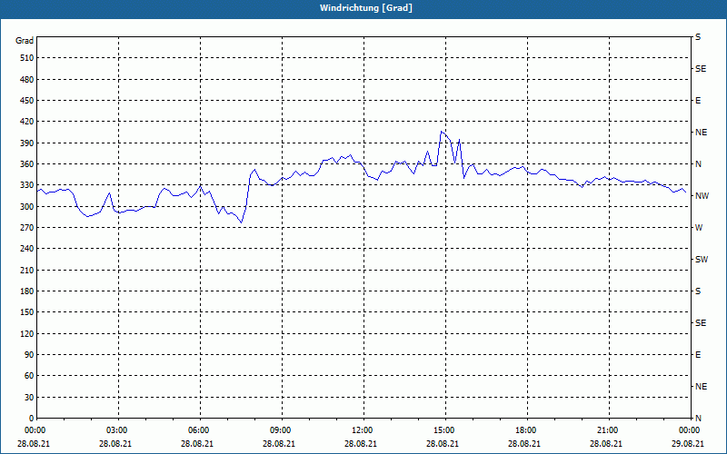This screenshot has width=727, height=454.
Task: Click the 270 y-axis value
Action: [27, 228]
